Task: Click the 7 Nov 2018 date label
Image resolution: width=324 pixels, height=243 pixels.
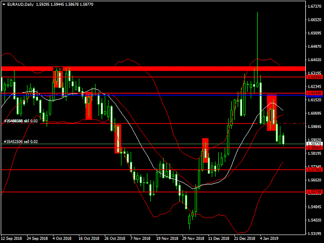Action: pos(140,238)
